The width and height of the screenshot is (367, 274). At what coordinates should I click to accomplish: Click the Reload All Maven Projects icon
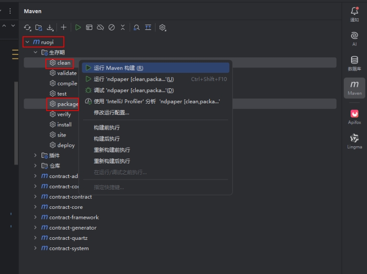28,27
